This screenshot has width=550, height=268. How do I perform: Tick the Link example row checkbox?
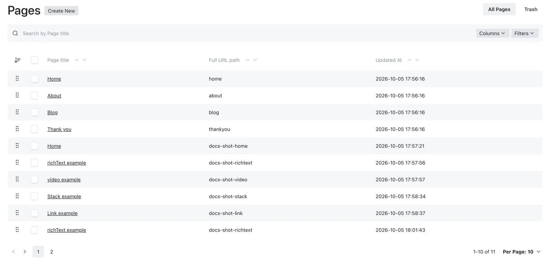pos(34,213)
